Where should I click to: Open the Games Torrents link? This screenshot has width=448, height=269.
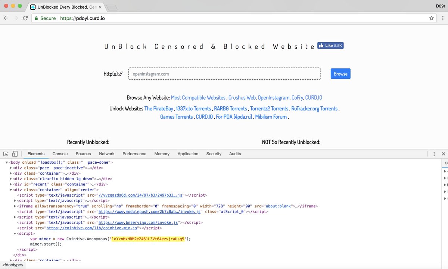(x=177, y=117)
